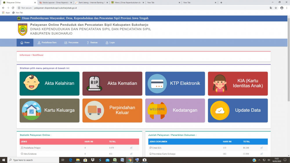Open the Chrome three-dot menu
290x163 pixels.
287,8
